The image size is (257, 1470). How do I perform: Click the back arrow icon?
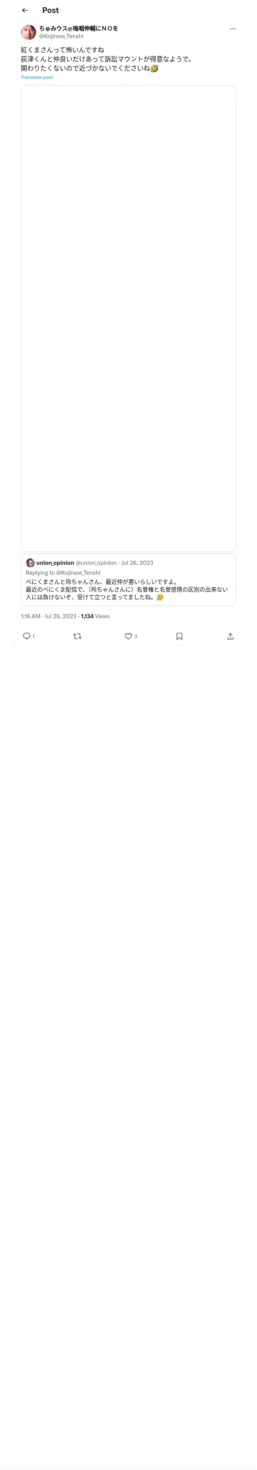point(24,10)
